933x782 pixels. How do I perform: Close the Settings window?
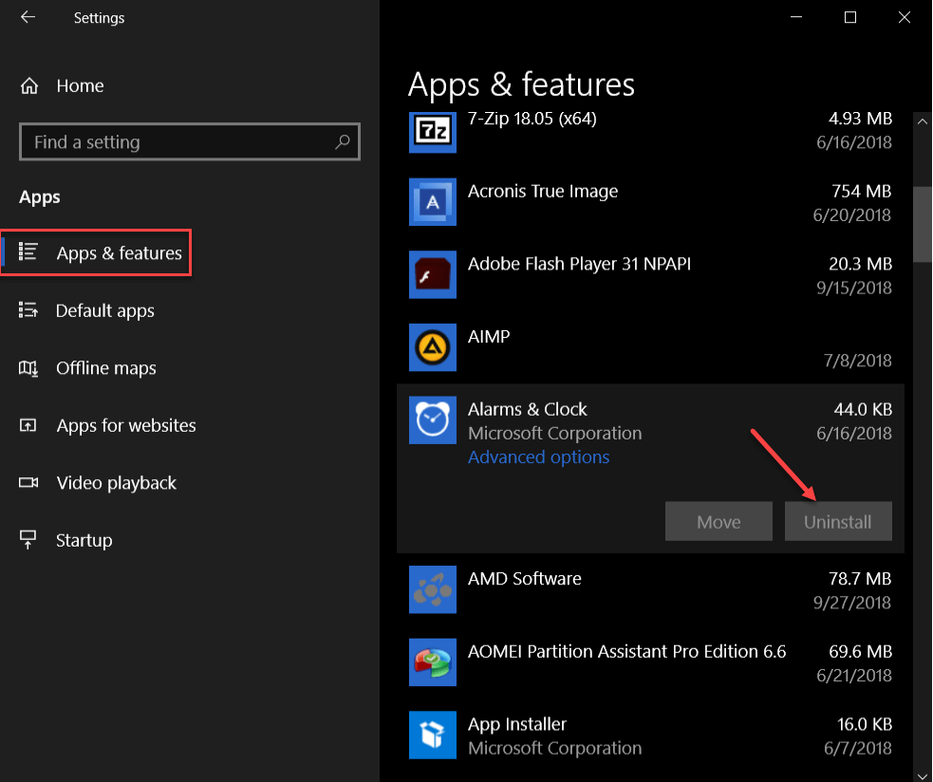coord(905,17)
